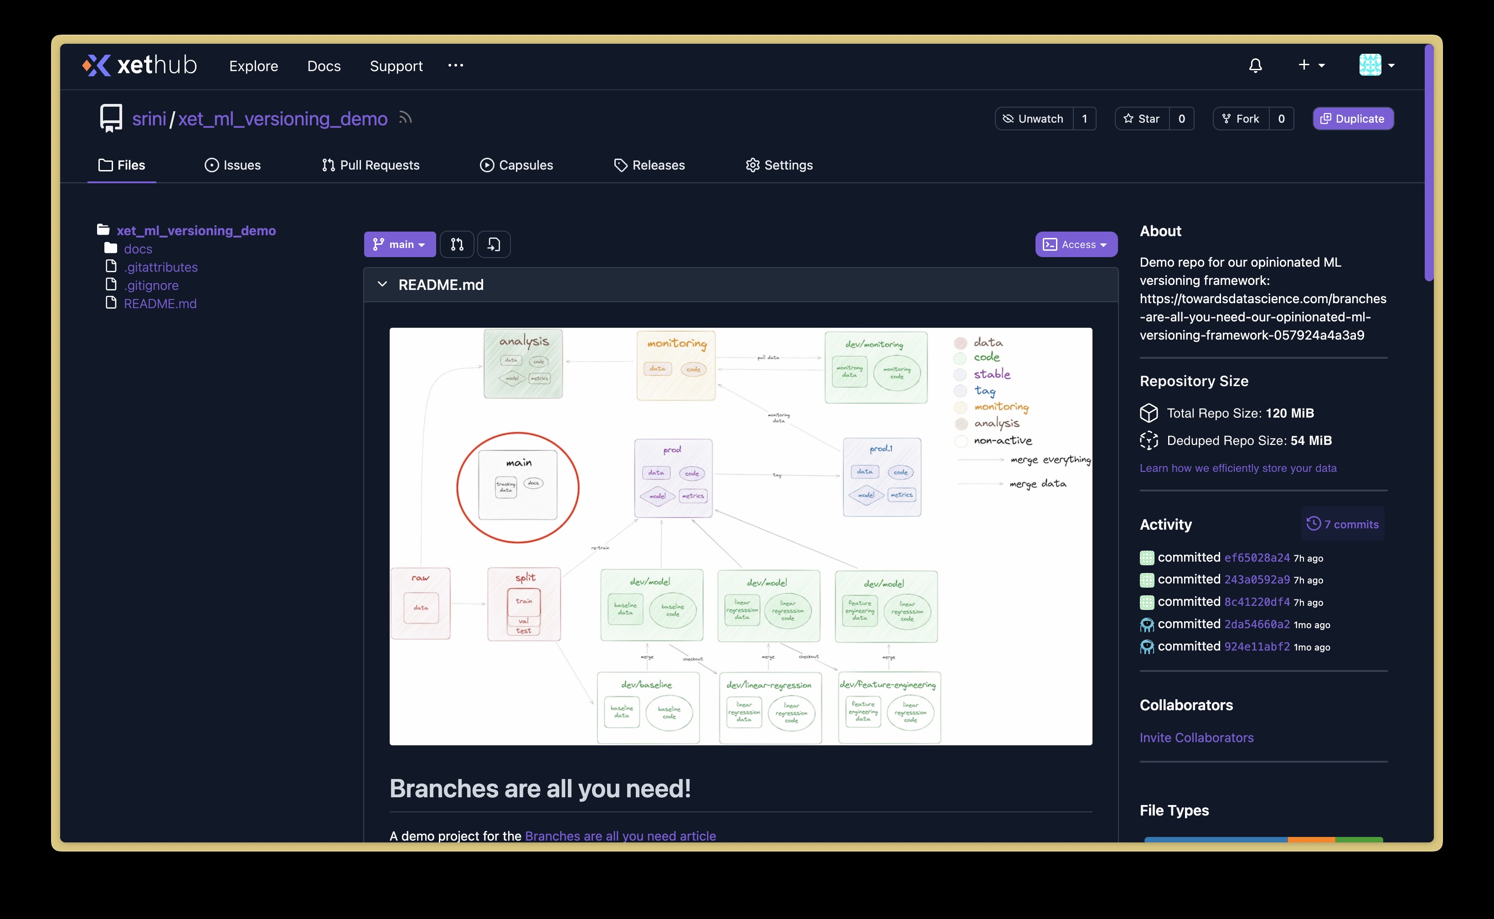Open commit ef65028a24 link
The image size is (1494, 919).
1257,558
